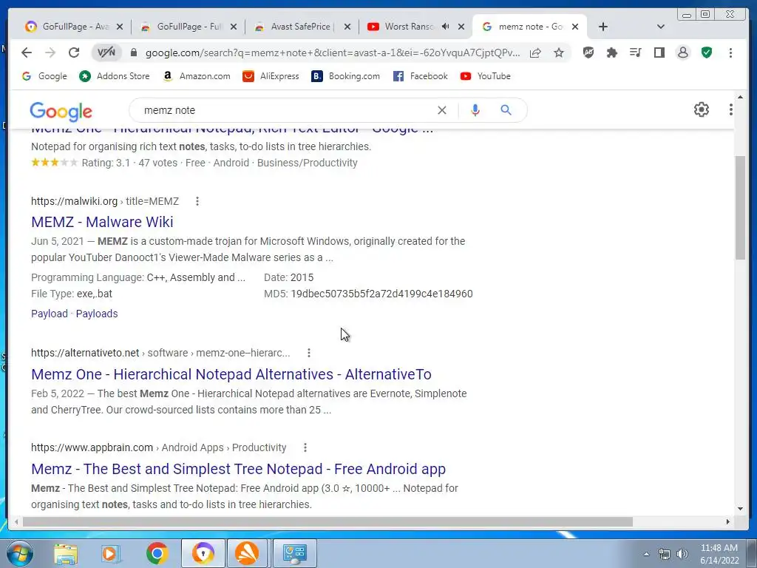The width and height of the screenshot is (757, 568).
Task: Open options dots for malwiki.org result
Action: coord(197,201)
